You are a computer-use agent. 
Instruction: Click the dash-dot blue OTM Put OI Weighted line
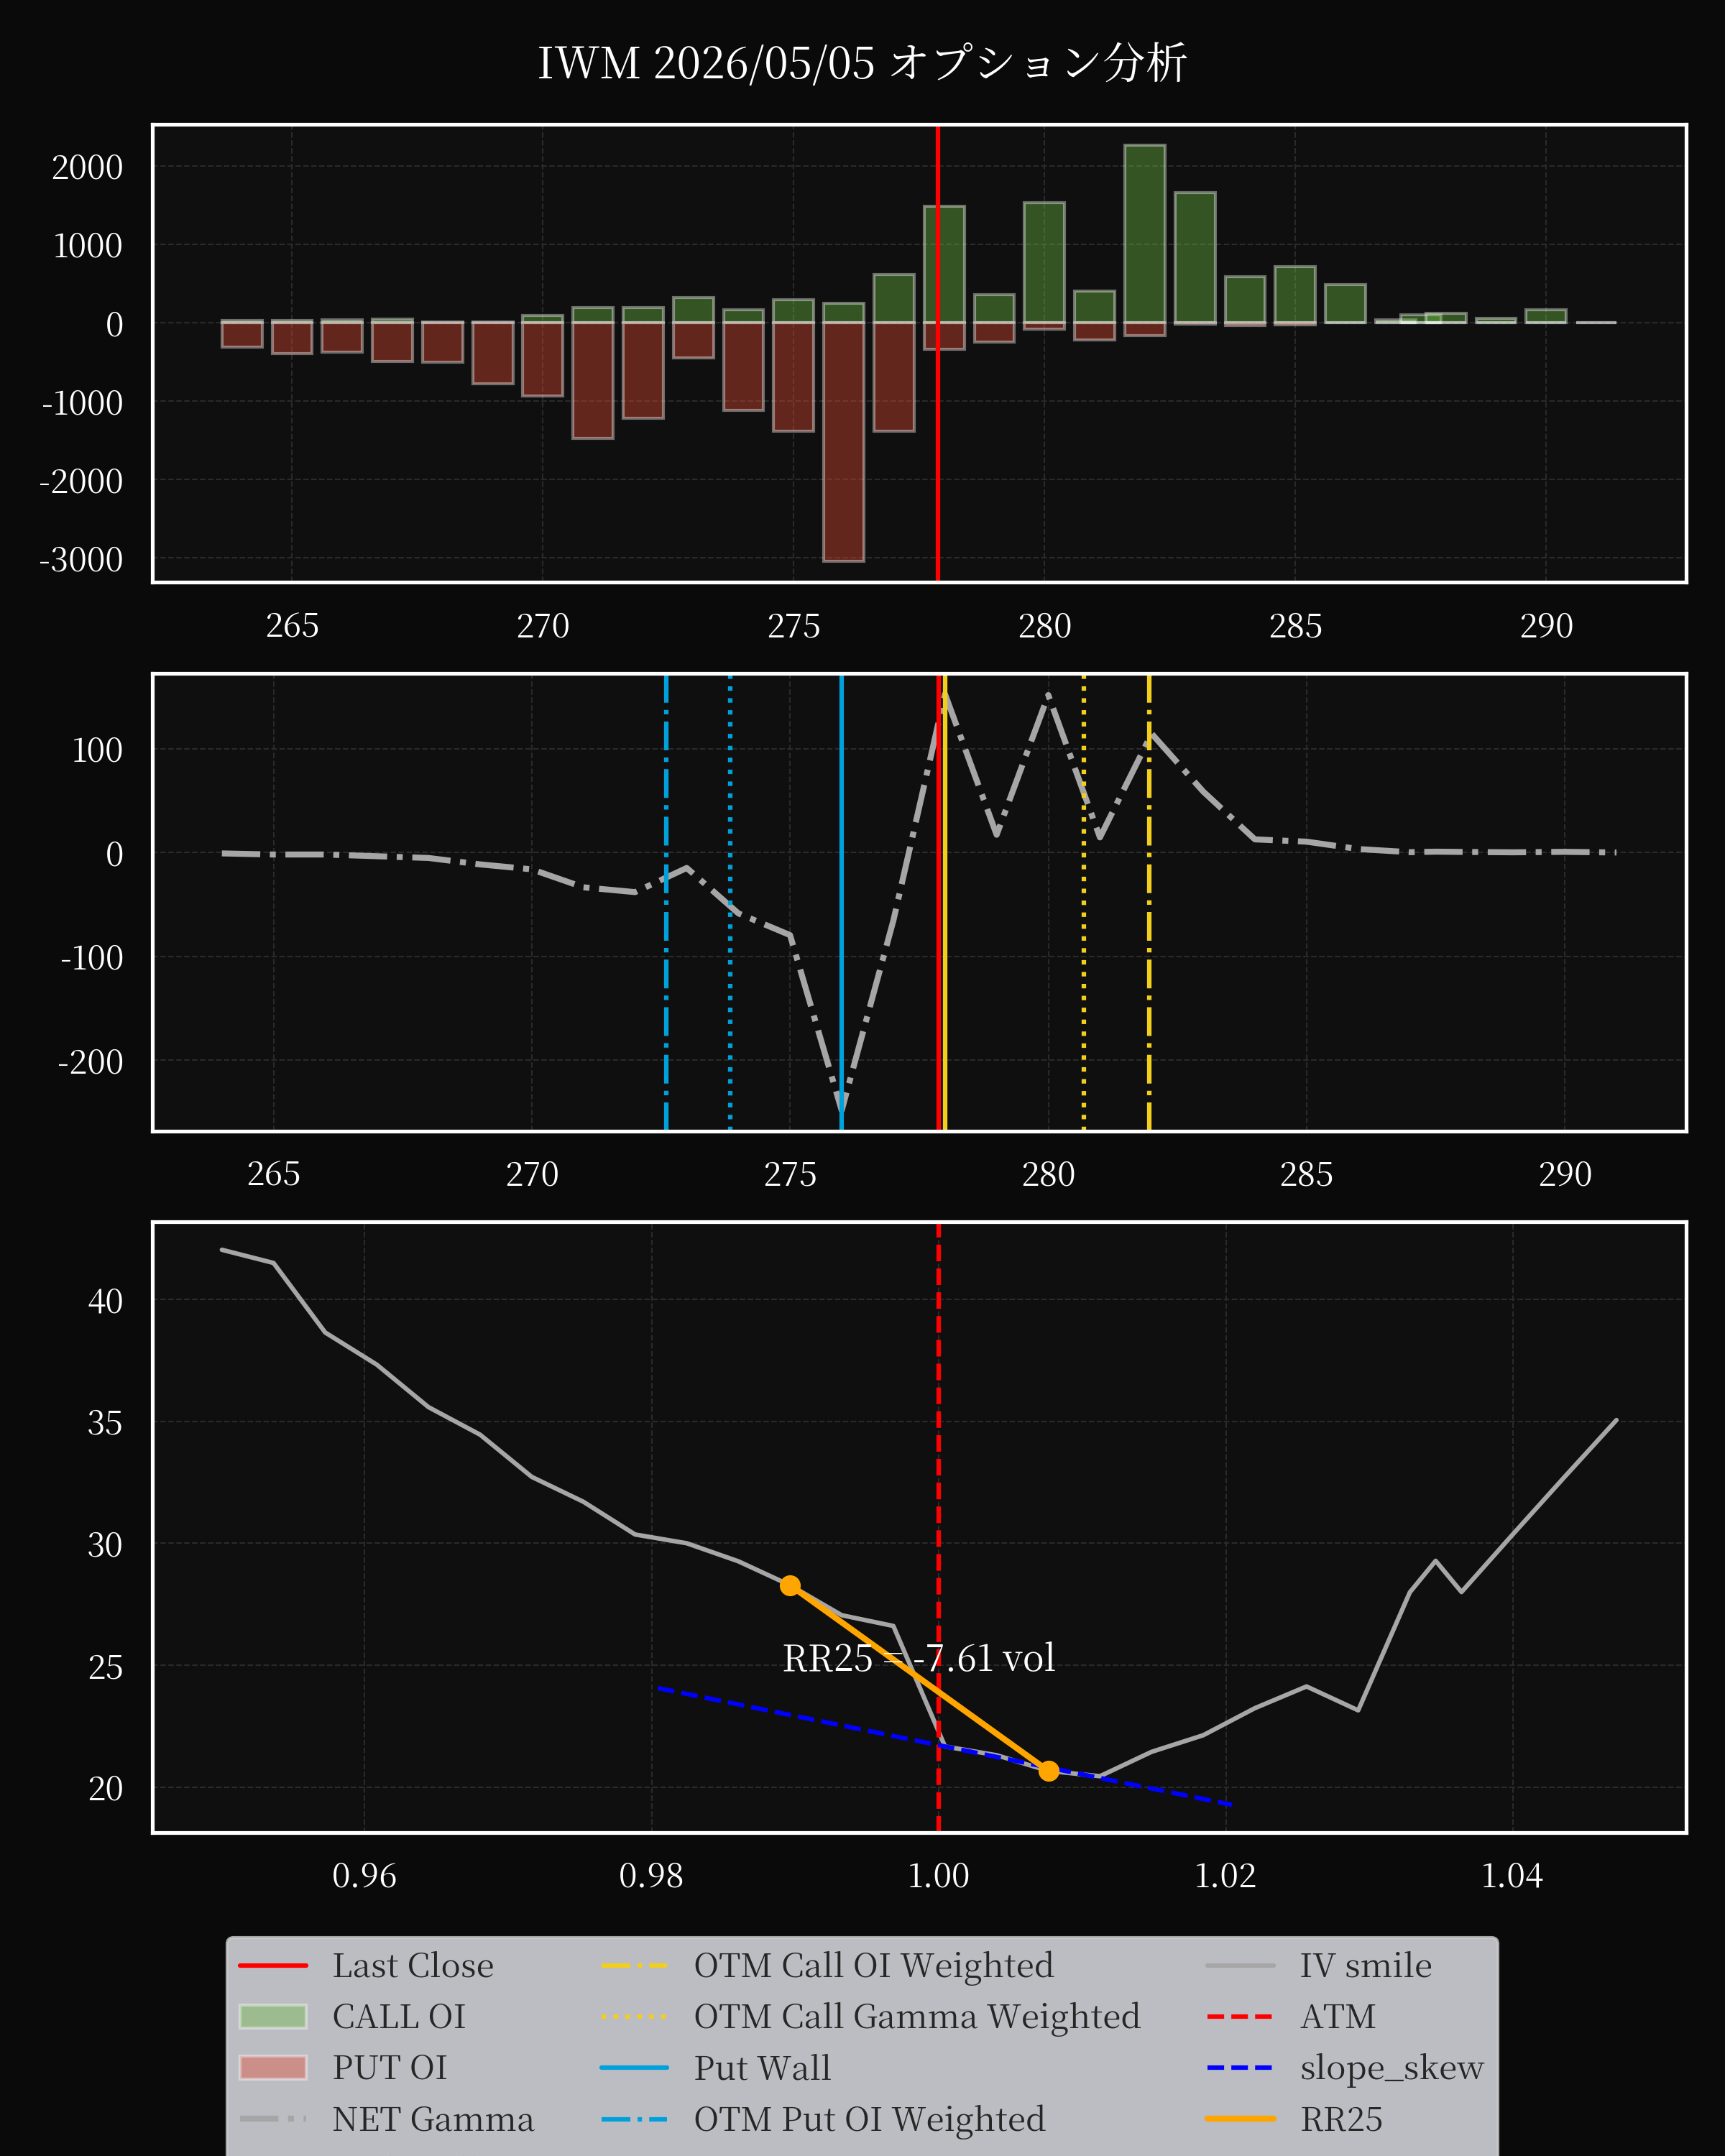[666, 903]
